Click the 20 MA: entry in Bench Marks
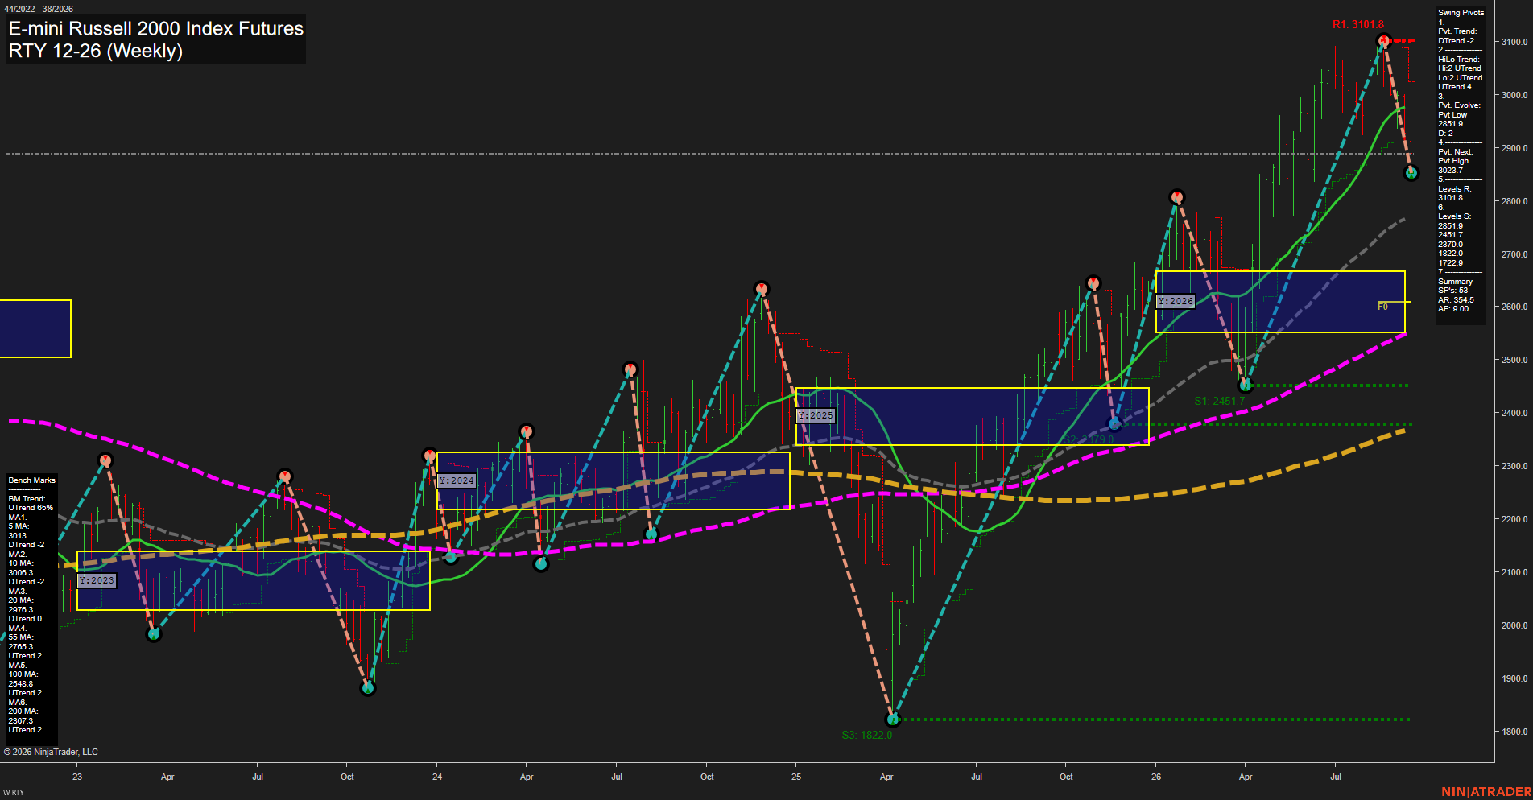 click(21, 600)
